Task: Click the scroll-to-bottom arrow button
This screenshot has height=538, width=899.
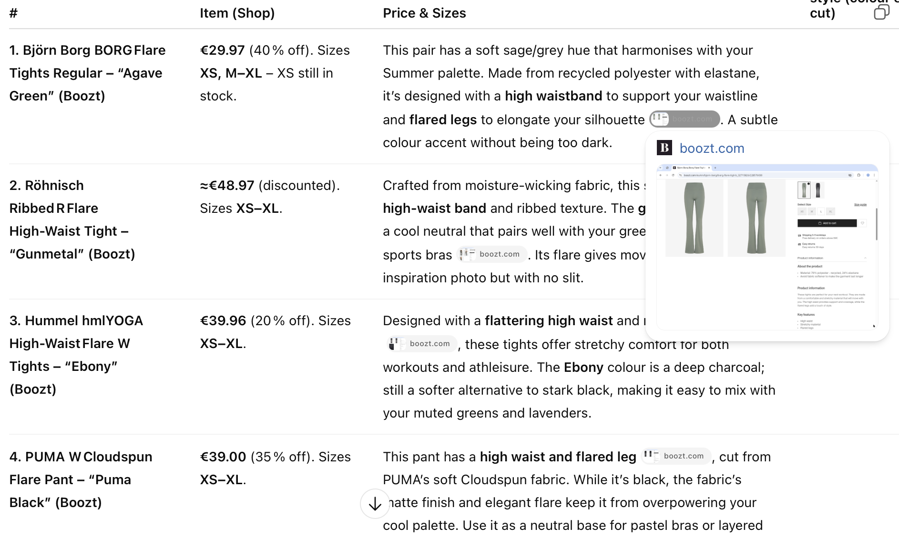Action: [375, 504]
